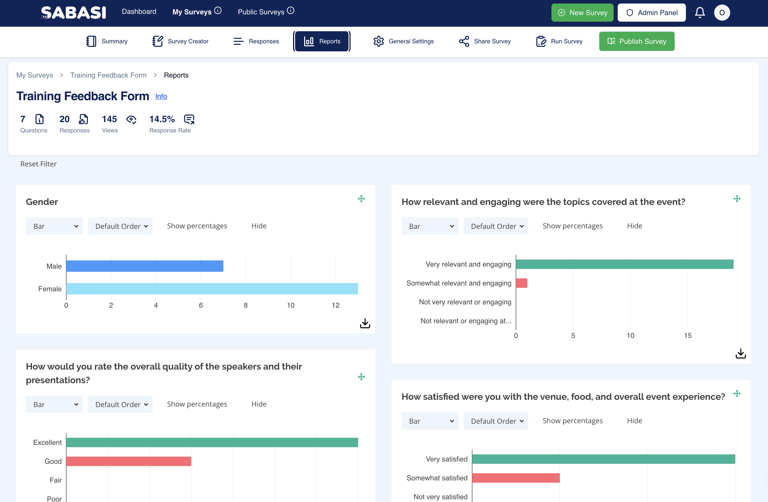
Task: Open the notifications bell
Action: pyautogui.click(x=700, y=13)
